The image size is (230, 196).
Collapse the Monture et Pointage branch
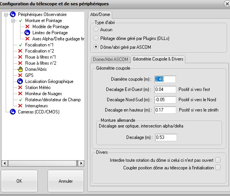click(13, 21)
